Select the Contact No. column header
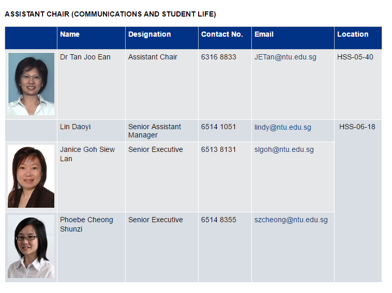This screenshot has width=392, height=293. pyautogui.click(x=222, y=35)
